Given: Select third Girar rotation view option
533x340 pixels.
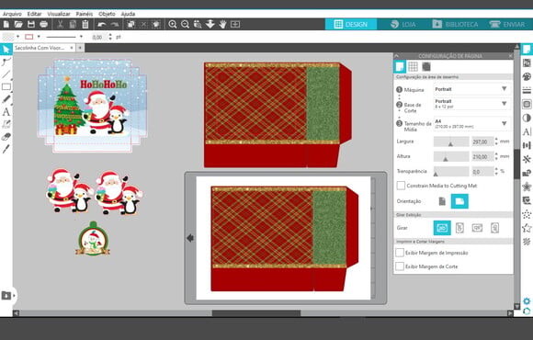Looking at the screenshot, I should (477, 228).
